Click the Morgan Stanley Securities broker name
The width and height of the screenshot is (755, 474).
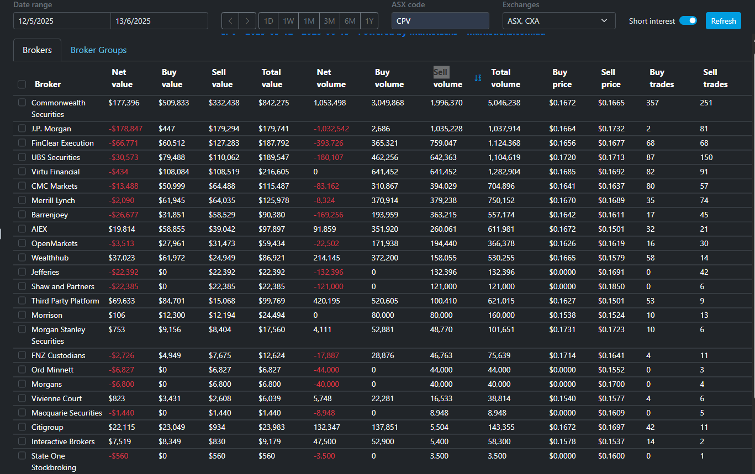[x=59, y=335]
